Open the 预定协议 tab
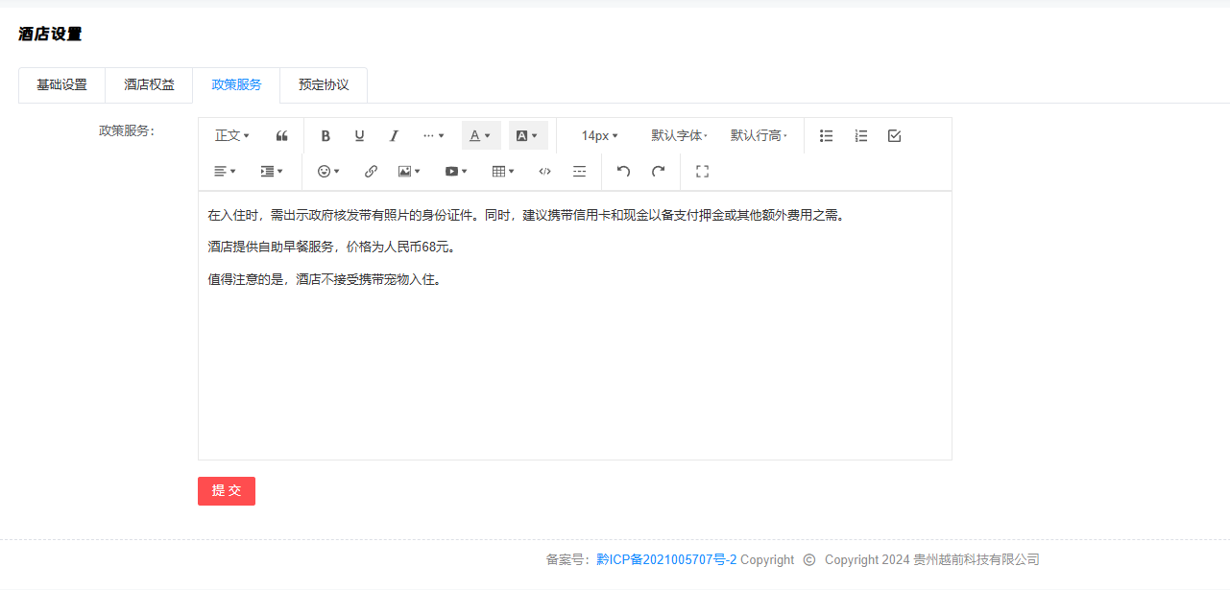The height and width of the screenshot is (590, 1230). 324,84
